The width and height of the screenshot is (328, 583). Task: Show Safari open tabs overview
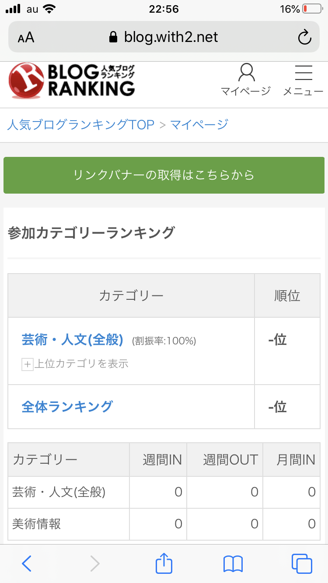click(x=301, y=563)
